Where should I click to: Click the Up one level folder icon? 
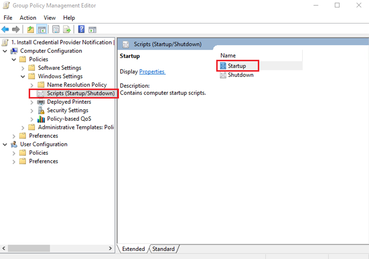coord(30,30)
